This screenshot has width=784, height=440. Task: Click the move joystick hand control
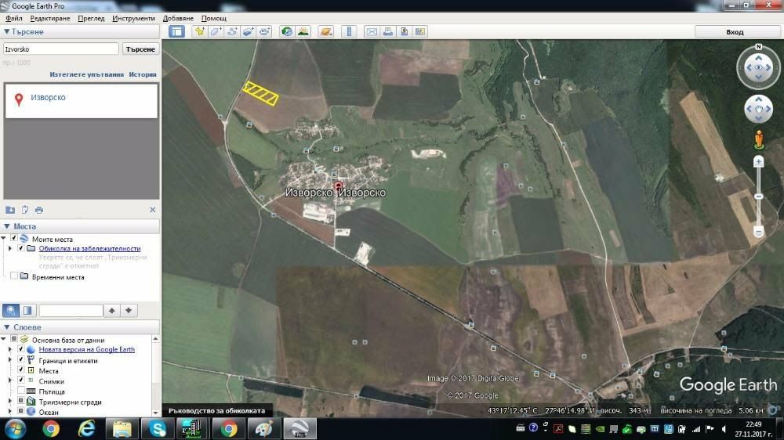pyautogui.click(x=758, y=109)
